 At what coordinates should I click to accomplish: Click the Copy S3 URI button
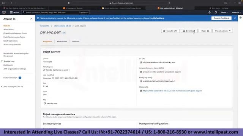[x=170, y=31]
